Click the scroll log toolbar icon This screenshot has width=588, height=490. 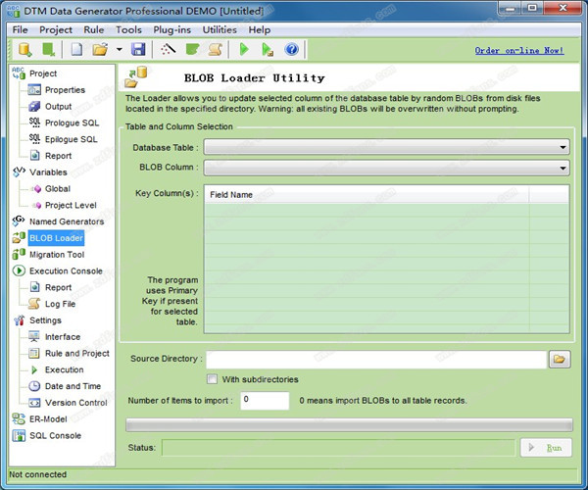click(216, 49)
